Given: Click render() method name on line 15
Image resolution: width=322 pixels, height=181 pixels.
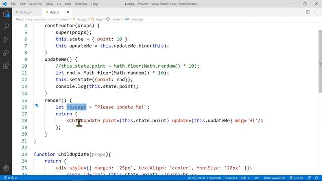Looking at the screenshot, I should (x=56, y=100).
